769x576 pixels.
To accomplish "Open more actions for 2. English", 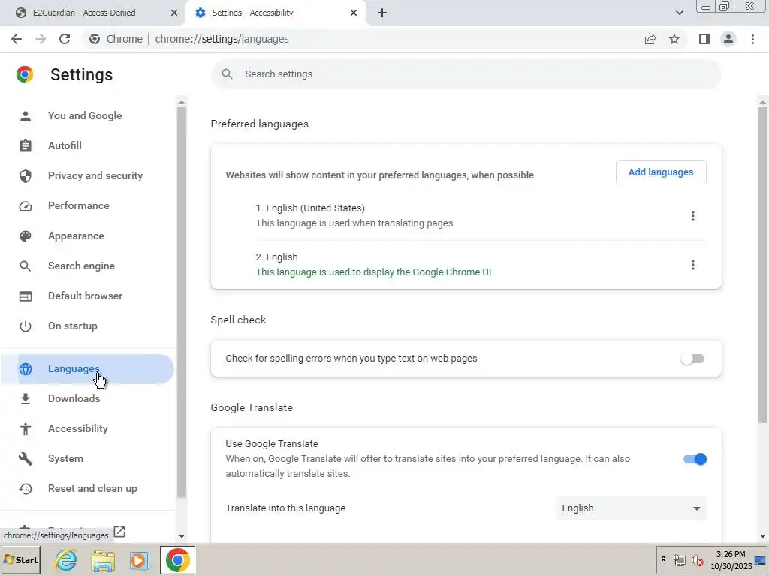I will [x=692, y=265].
